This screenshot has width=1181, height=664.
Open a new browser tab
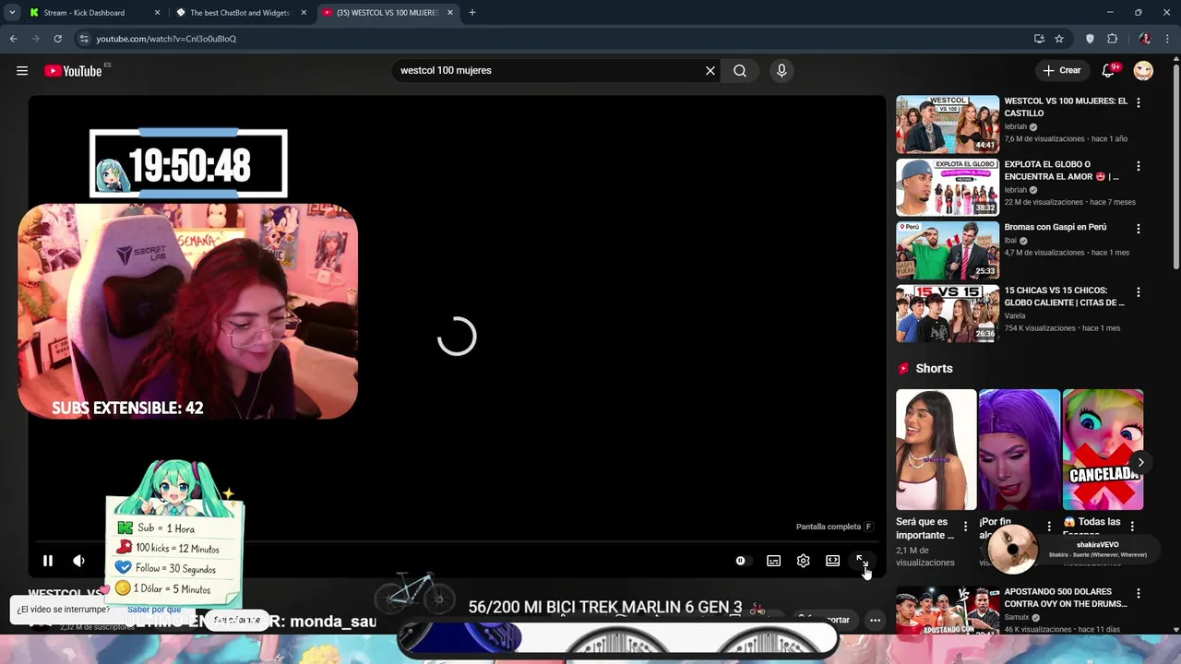[x=472, y=13]
